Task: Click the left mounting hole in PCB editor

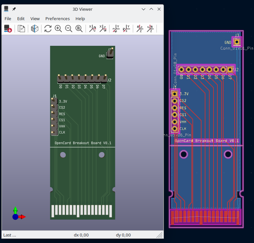Action: pyautogui.click(x=184, y=154)
